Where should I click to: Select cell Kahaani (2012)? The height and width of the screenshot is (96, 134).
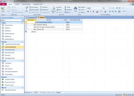coord(50,25)
